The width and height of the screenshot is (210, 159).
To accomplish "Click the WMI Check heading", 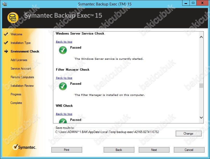I will point(64,106).
